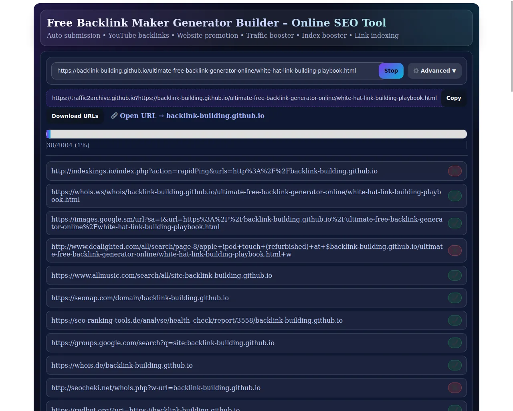Viewport: 513px width, 411px height.
Task: Click the success status icon for whois.de row
Action: pyautogui.click(x=454, y=365)
